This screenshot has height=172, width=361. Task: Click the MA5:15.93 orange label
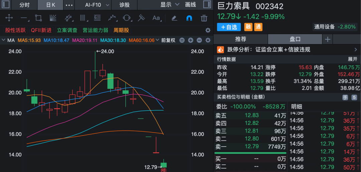29,40
